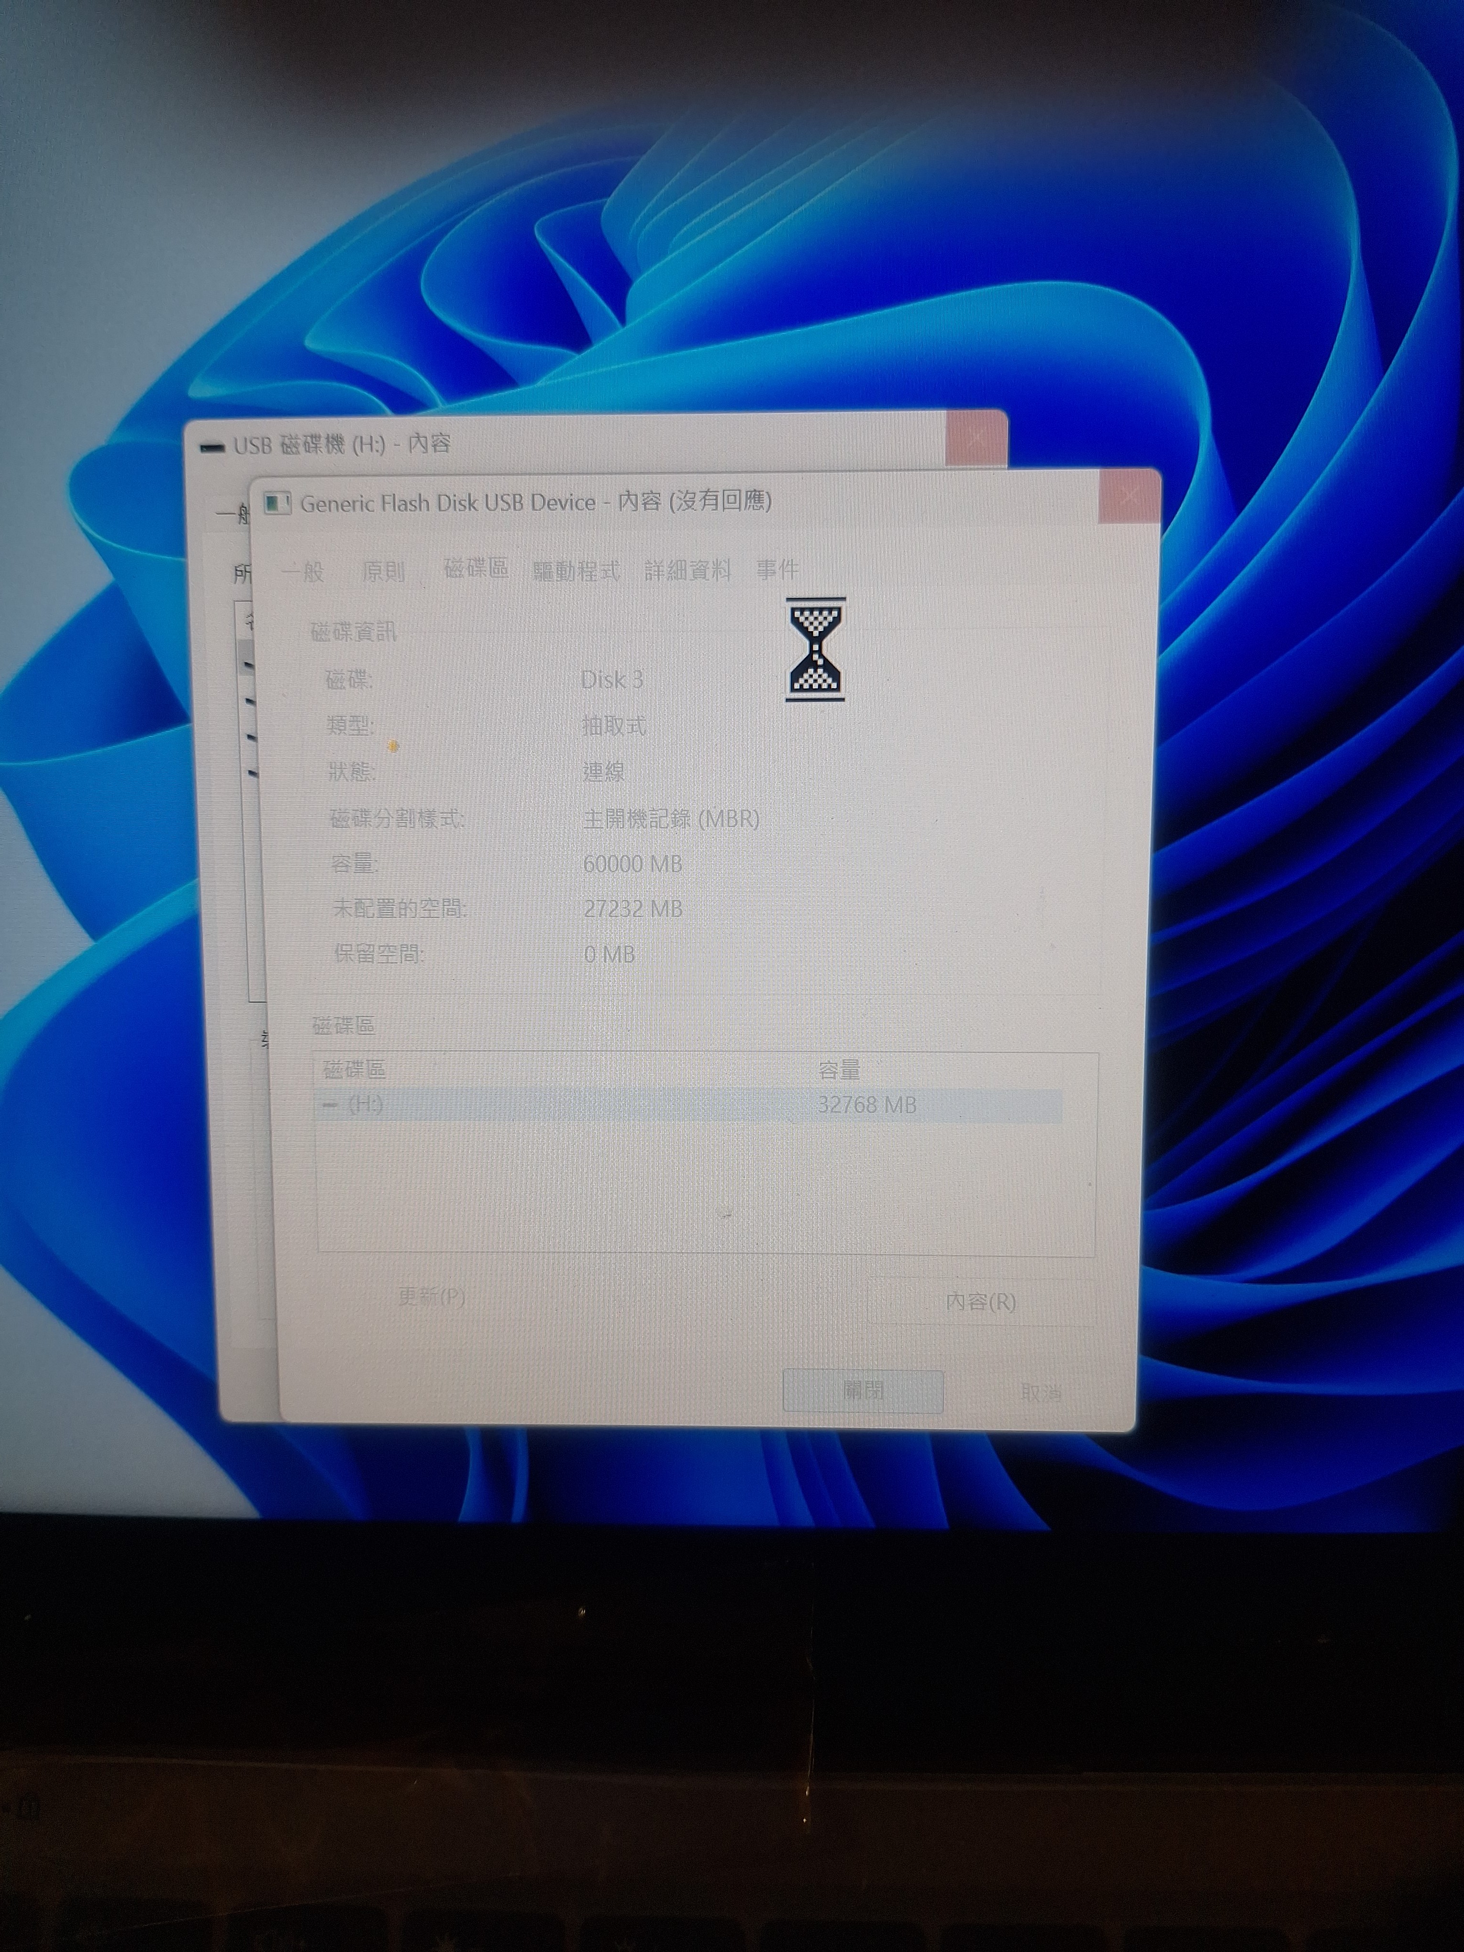Click the Generic Flash Disk title bar icon

[278, 504]
